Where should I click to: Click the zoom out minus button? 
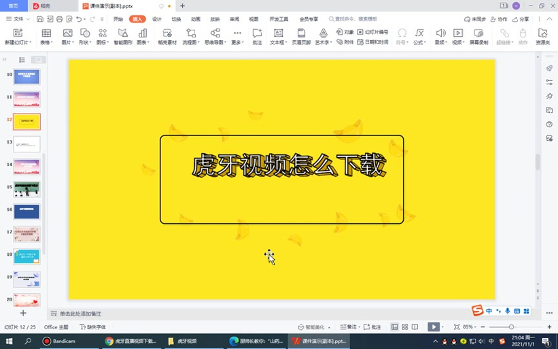pos(483,327)
